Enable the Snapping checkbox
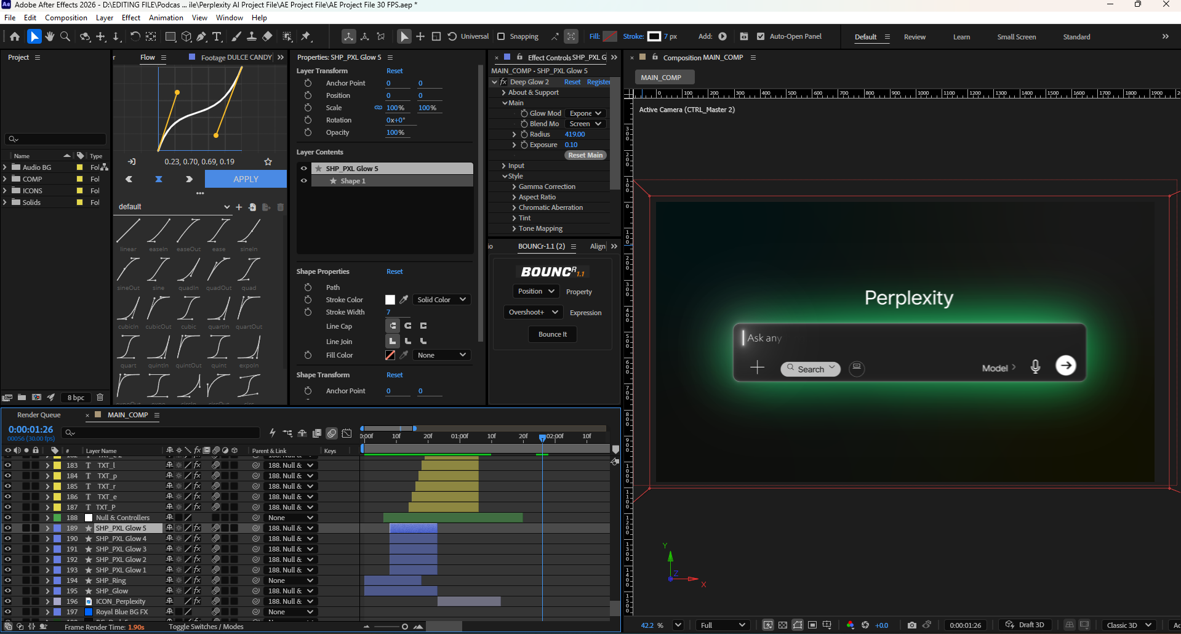Viewport: 1181px width, 634px height. click(501, 36)
